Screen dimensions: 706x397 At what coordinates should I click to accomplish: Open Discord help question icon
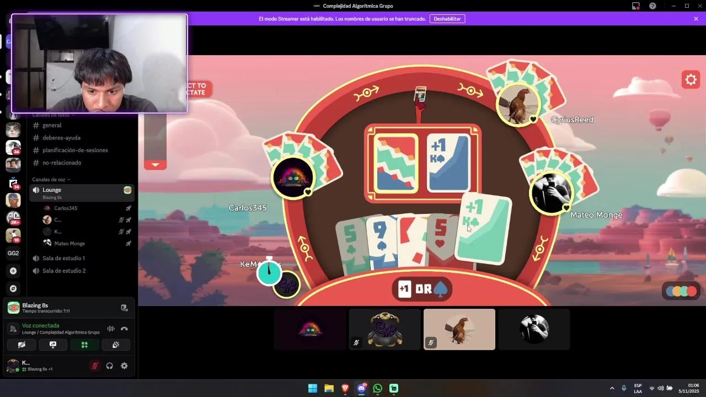tap(652, 6)
